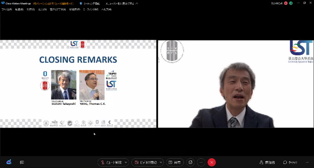
Task: Close the Webex Meetings window
Action: [311, 3]
